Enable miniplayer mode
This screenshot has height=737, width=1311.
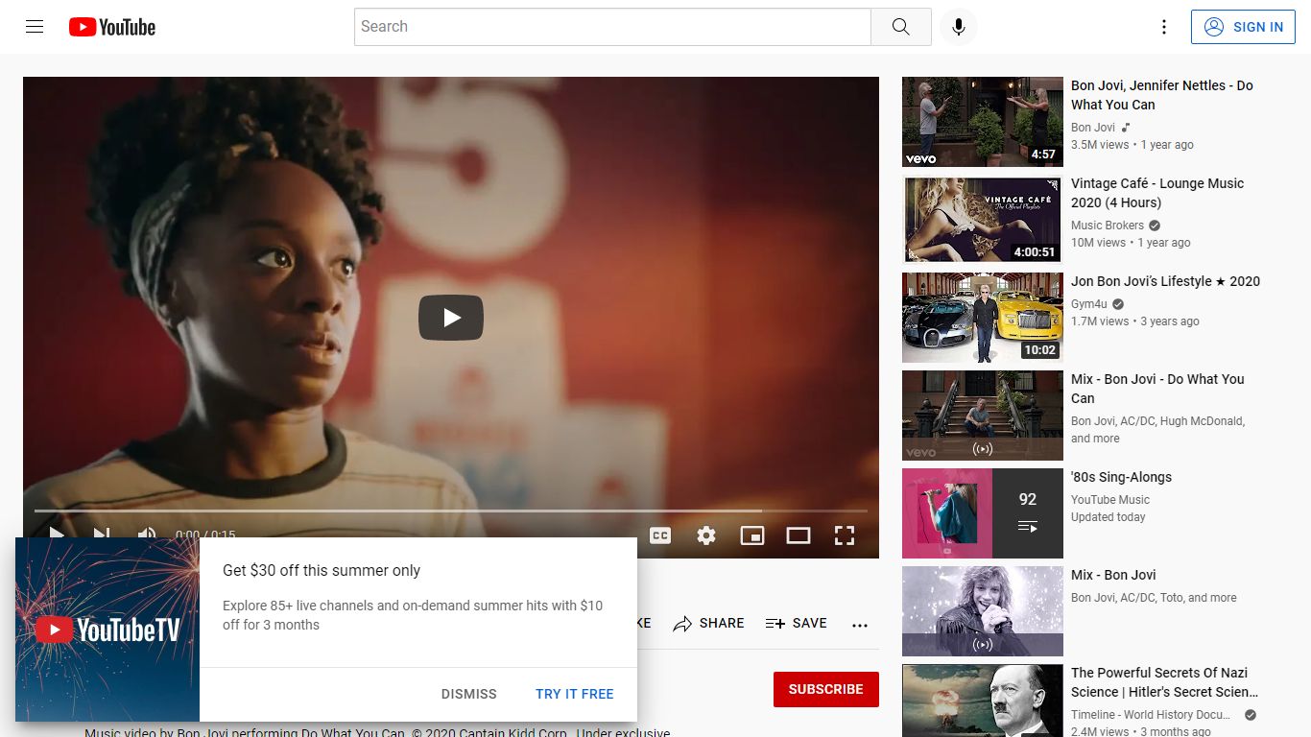[x=752, y=535]
